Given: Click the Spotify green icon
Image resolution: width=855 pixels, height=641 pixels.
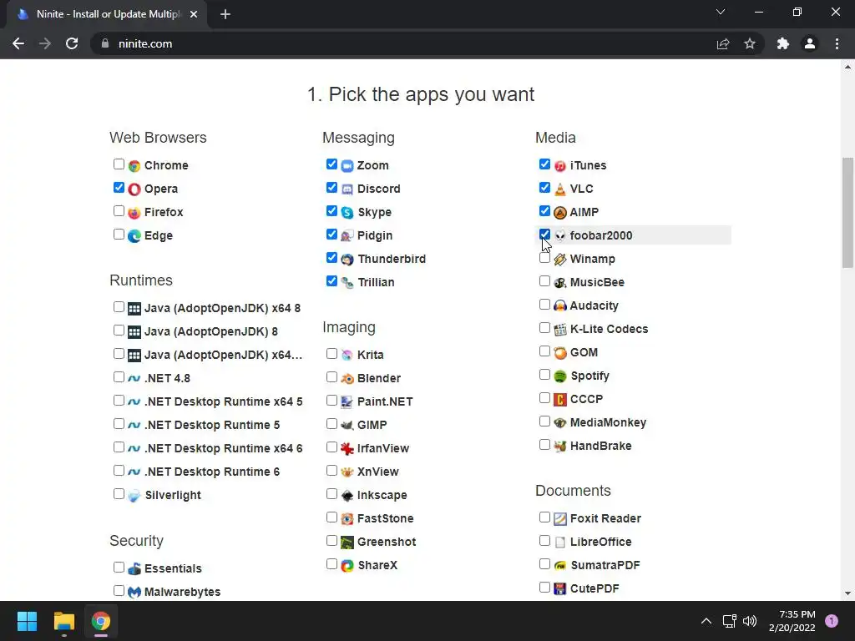Looking at the screenshot, I should [x=560, y=376].
